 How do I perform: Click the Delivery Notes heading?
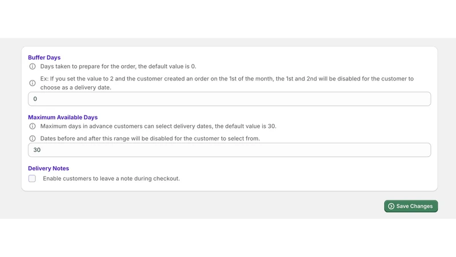[48, 168]
